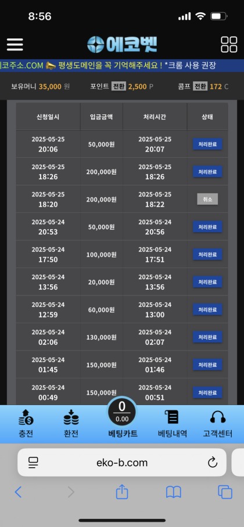Image resolution: width=244 pixels, height=527 pixels.
Task: Tap the eko-b.com address field
Action: click(x=122, y=463)
